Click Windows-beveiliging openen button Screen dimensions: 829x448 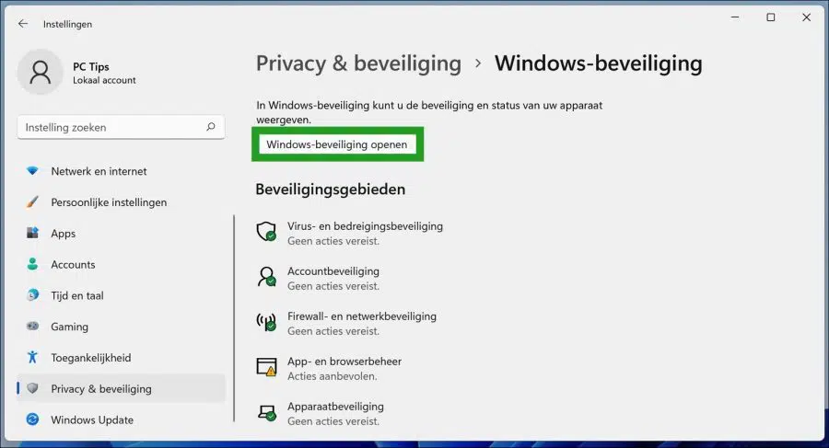click(337, 144)
